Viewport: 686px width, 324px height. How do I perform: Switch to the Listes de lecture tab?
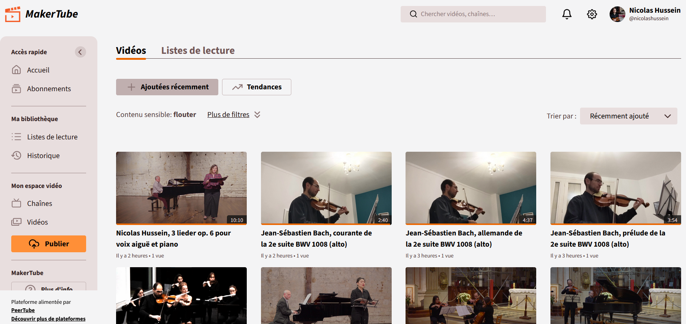(198, 50)
